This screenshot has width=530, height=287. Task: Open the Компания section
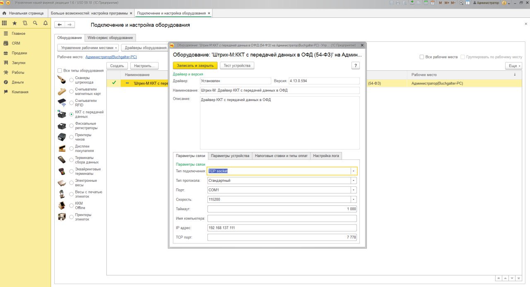point(20,92)
